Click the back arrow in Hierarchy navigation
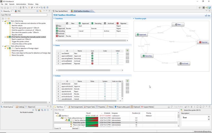The image size is (212, 133). click(x=6, y=18)
